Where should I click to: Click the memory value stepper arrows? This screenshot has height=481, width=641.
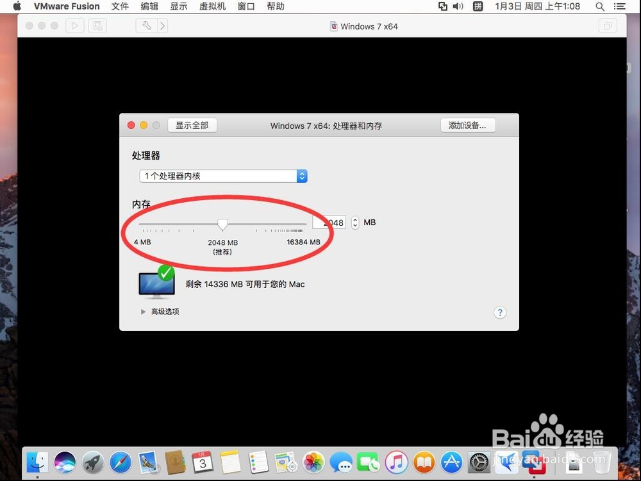click(355, 223)
